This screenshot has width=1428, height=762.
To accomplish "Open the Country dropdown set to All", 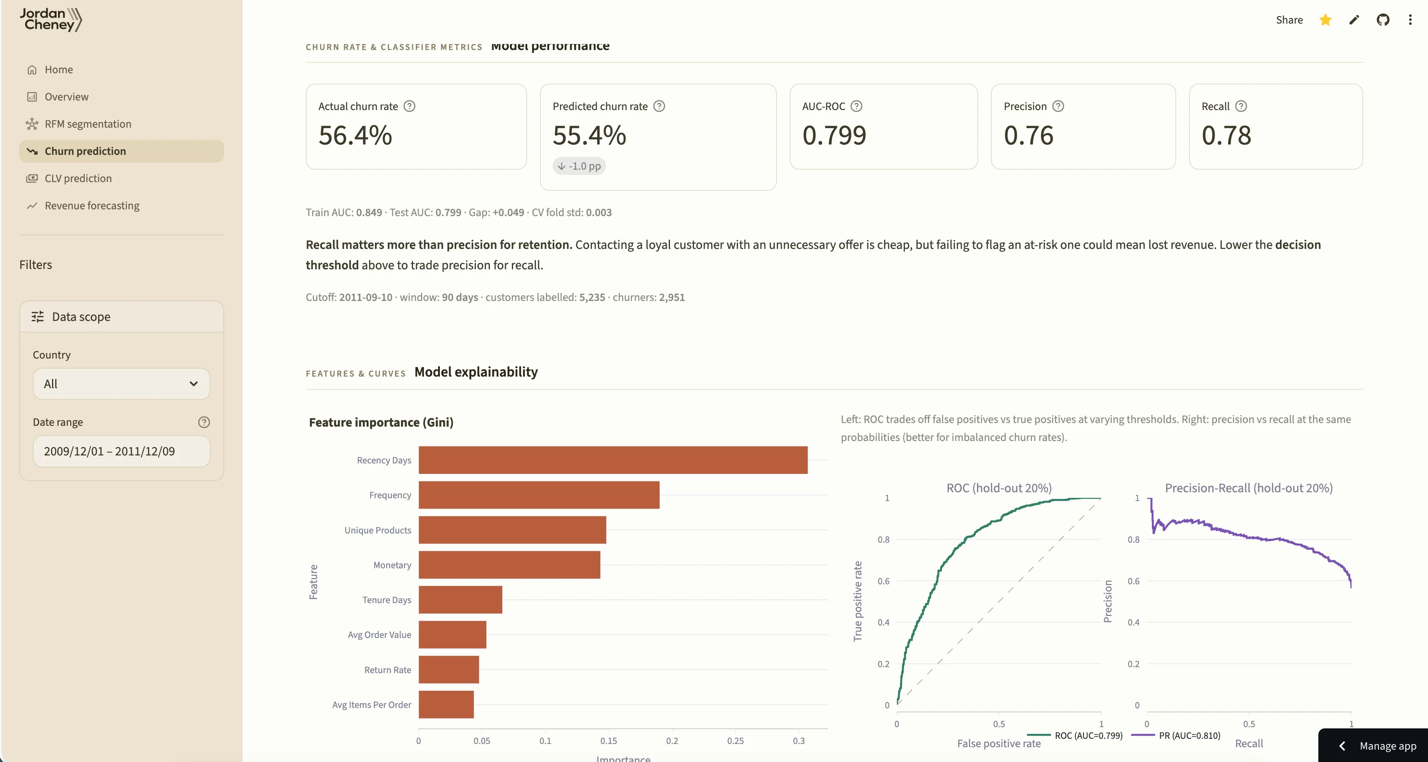I will click(121, 384).
